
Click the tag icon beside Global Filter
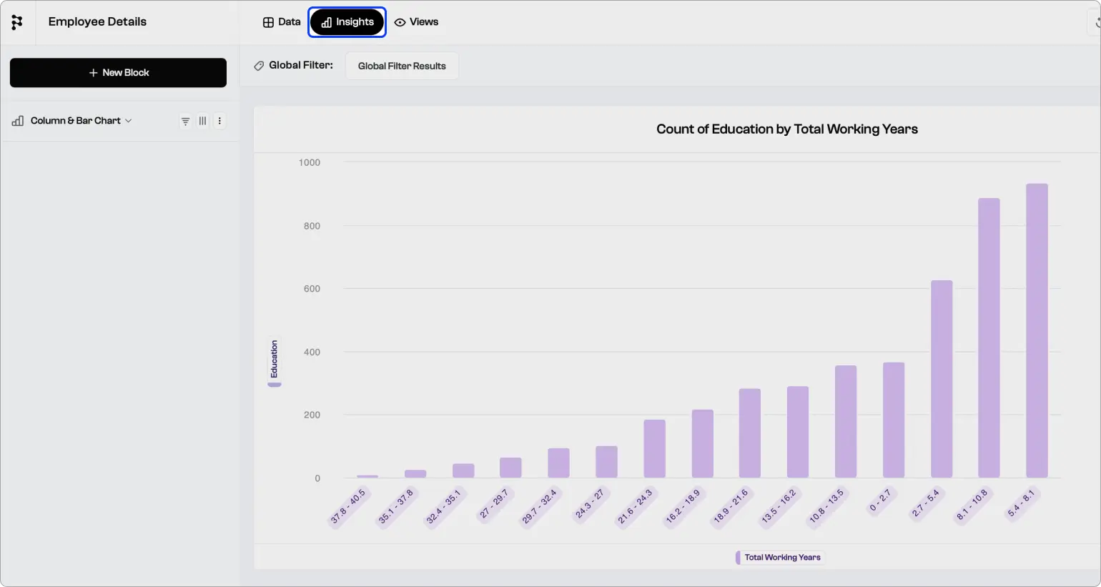point(259,65)
